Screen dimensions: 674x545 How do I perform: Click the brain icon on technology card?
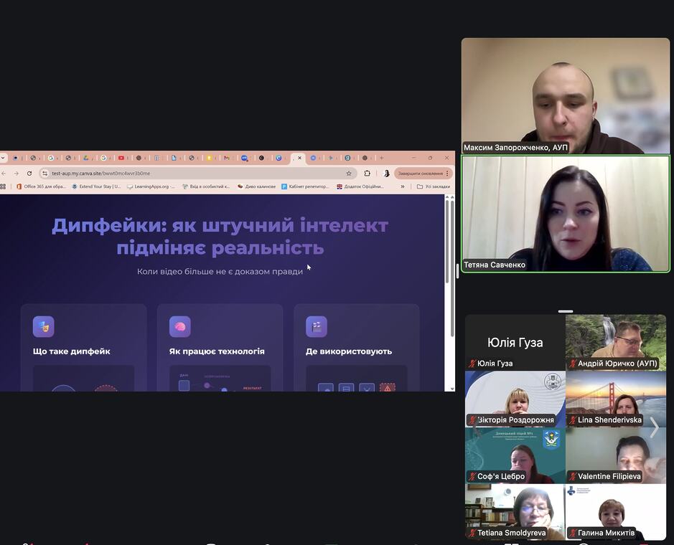pyautogui.click(x=179, y=326)
